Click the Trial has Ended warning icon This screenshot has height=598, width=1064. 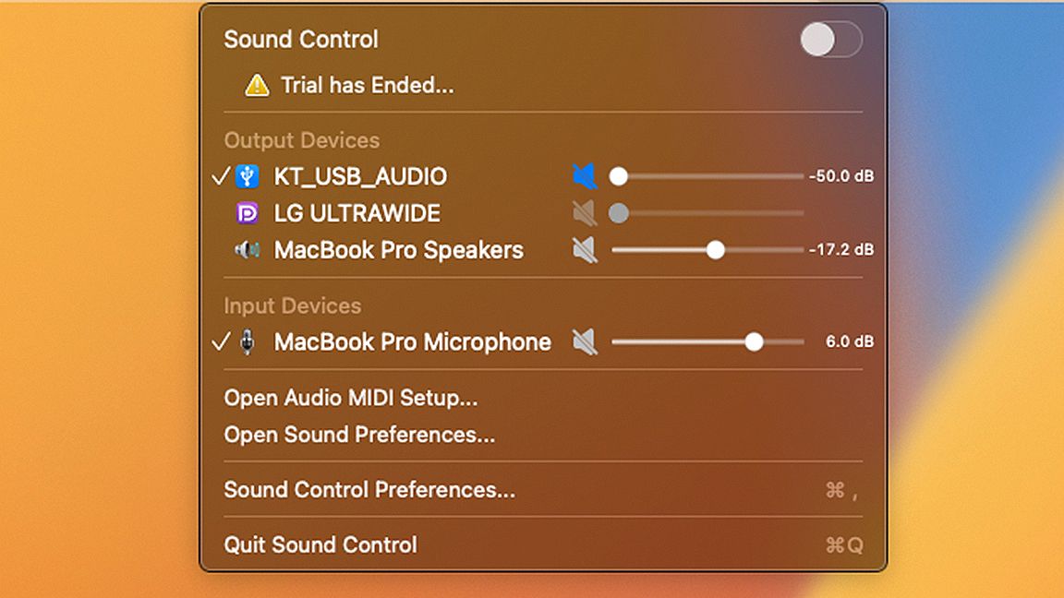point(257,86)
